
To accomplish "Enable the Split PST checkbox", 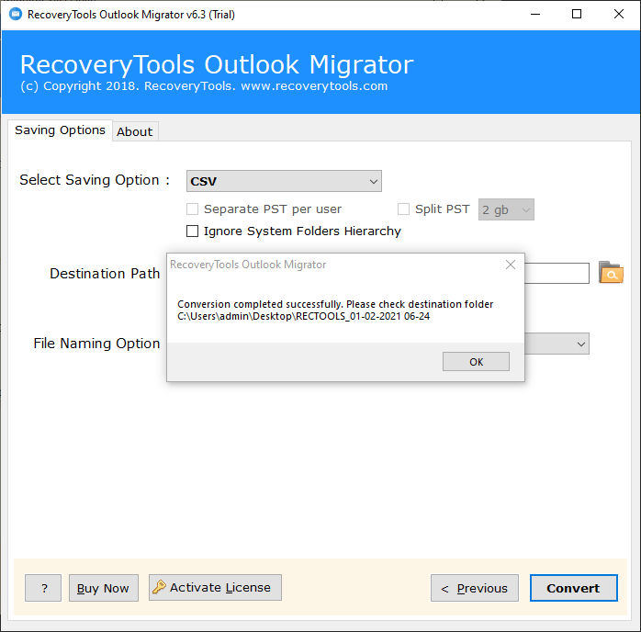I will click(x=403, y=209).
